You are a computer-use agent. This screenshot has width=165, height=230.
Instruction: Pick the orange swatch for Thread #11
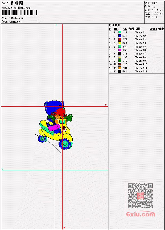tap(119, 68)
